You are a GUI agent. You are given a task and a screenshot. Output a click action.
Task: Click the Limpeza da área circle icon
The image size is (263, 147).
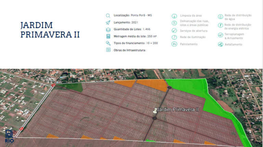click(174, 16)
